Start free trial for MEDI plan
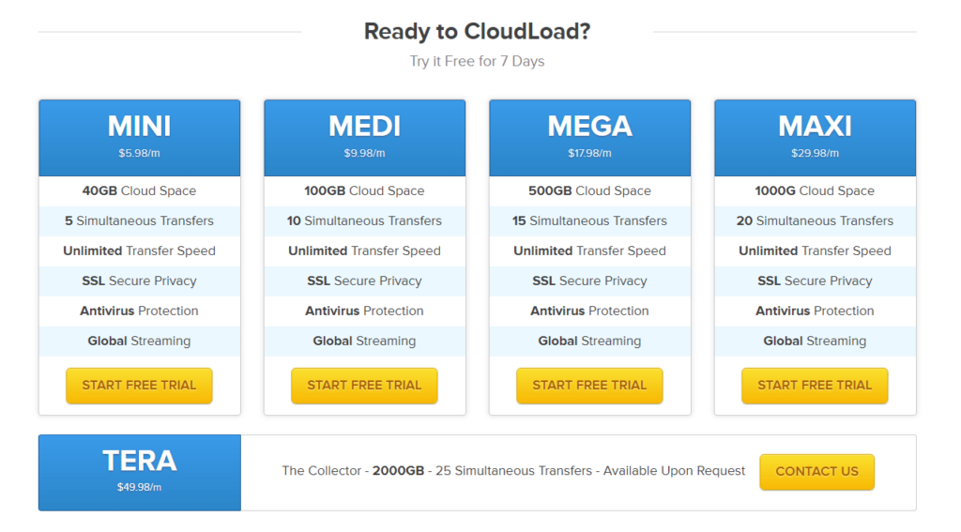 coord(364,386)
